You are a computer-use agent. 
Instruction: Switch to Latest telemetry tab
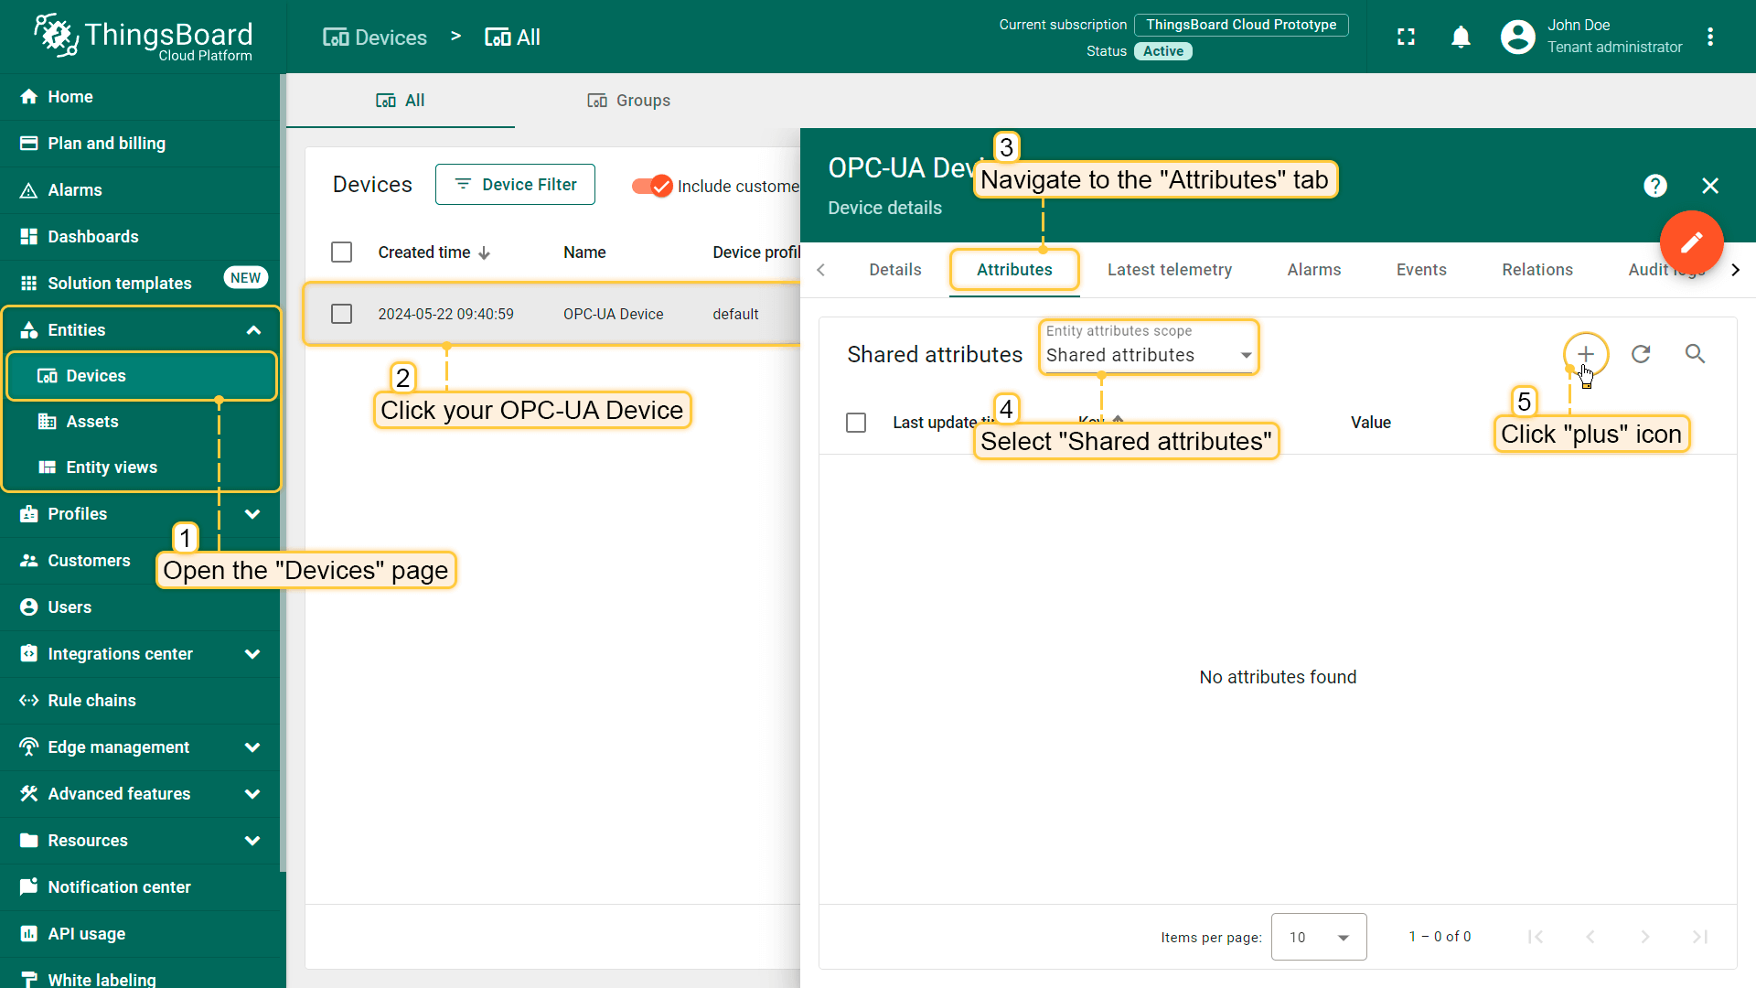(1169, 270)
